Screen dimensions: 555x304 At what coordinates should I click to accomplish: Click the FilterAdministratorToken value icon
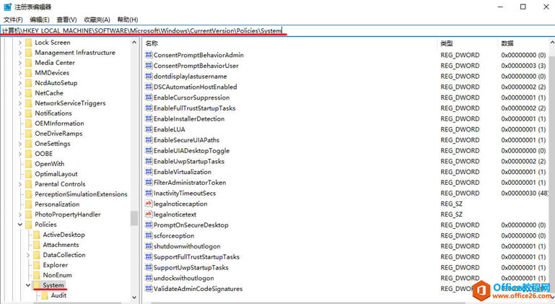149,183
